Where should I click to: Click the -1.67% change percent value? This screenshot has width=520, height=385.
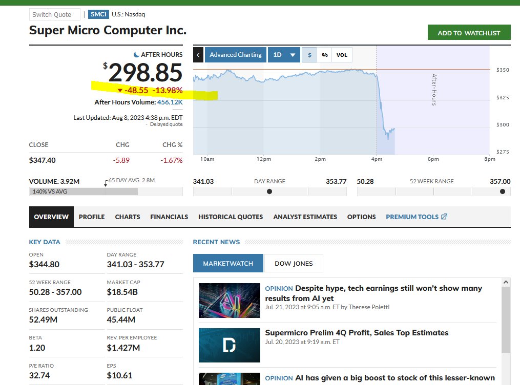(x=172, y=160)
